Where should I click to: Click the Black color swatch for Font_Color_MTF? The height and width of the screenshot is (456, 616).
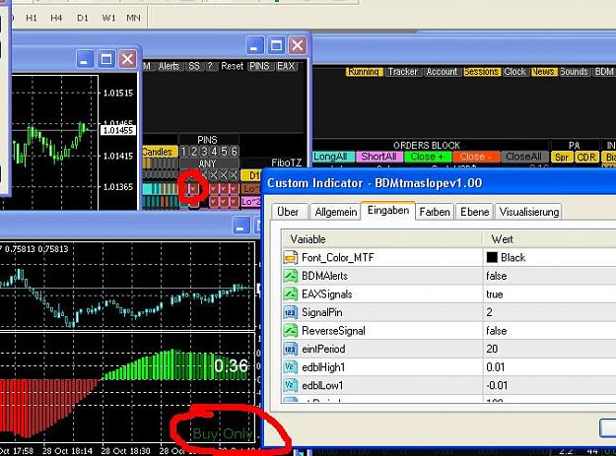pos(492,257)
